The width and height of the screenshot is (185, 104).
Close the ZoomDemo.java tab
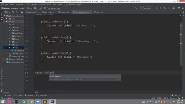pyautogui.click(x=91, y=12)
